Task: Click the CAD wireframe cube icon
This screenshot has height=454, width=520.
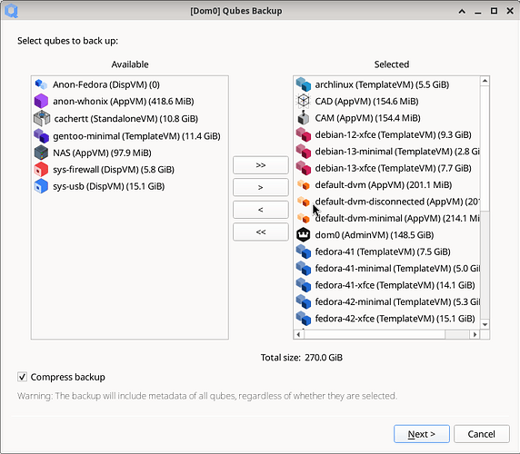Action: [303, 101]
